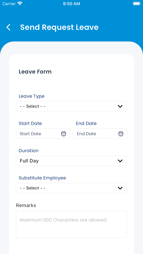143x254 pixels.
Task: Tap the Remarks label
Action: point(26,205)
